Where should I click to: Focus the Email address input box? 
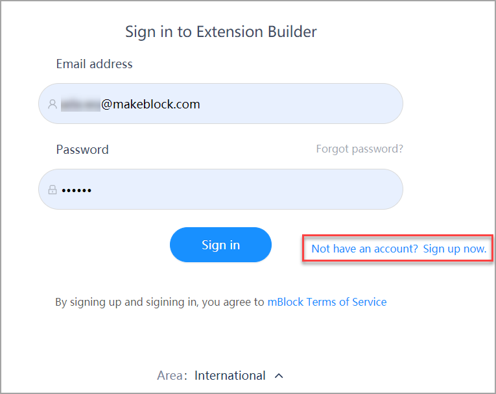(220, 104)
